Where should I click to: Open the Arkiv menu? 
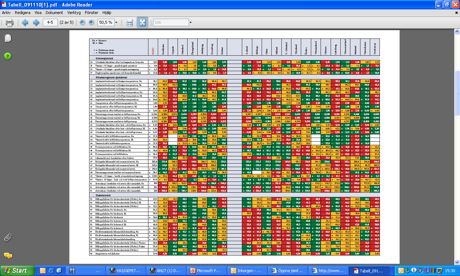click(6, 12)
